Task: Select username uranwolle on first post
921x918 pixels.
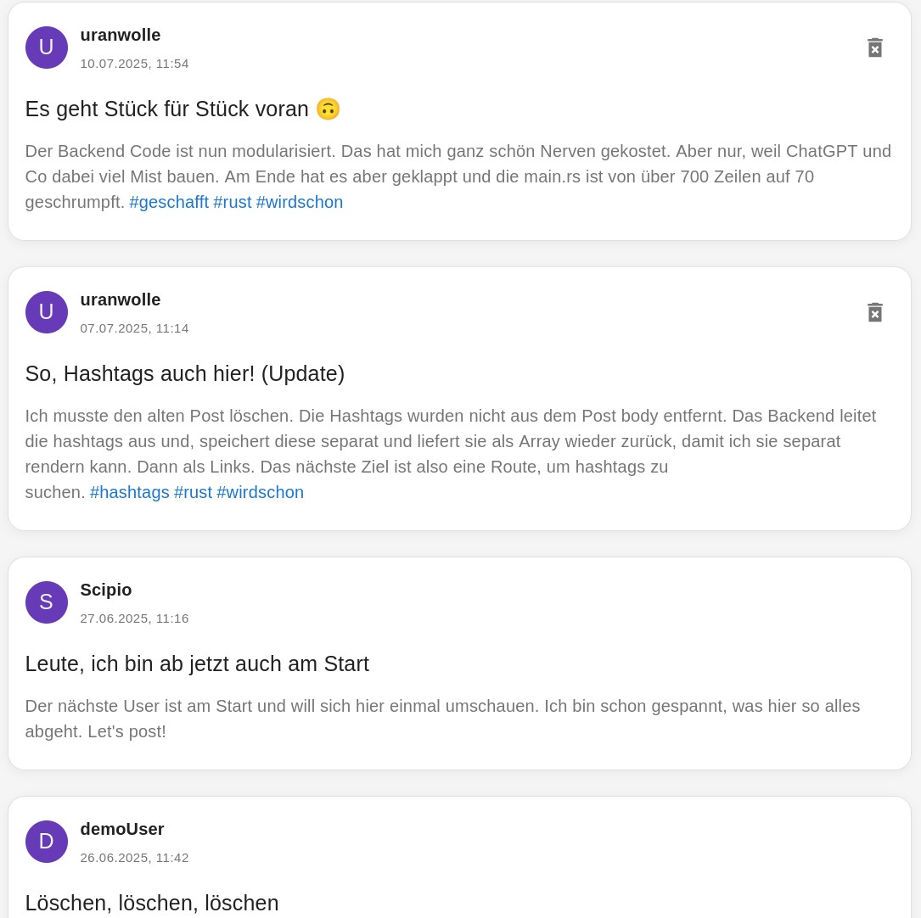Action: (121, 36)
